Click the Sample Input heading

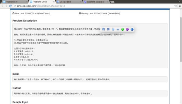[20, 102]
